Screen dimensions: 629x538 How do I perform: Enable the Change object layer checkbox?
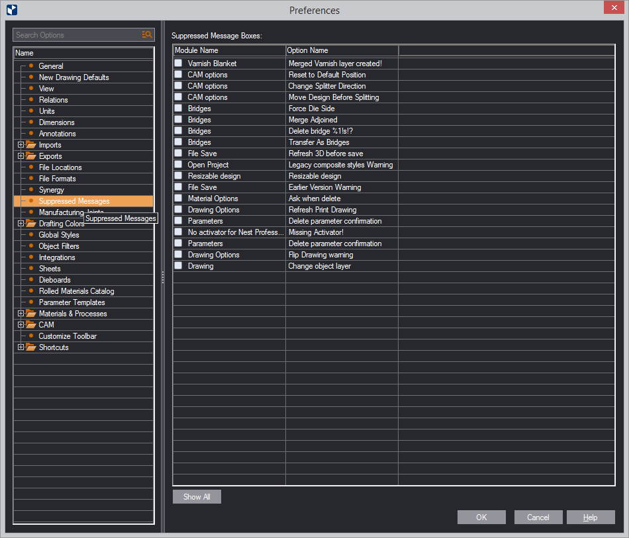click(x=179, y=265)
